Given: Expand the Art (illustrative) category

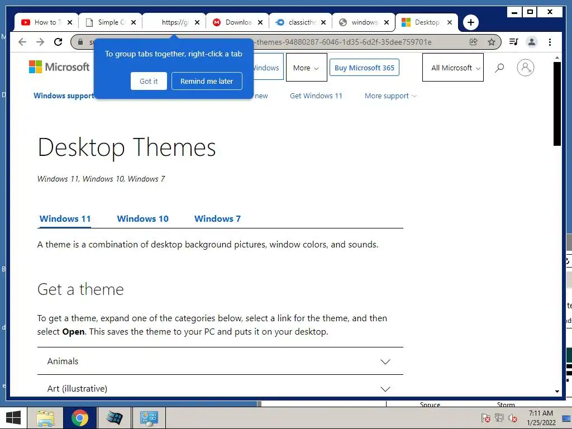Looking at the screenshot, I should point(220,389).
